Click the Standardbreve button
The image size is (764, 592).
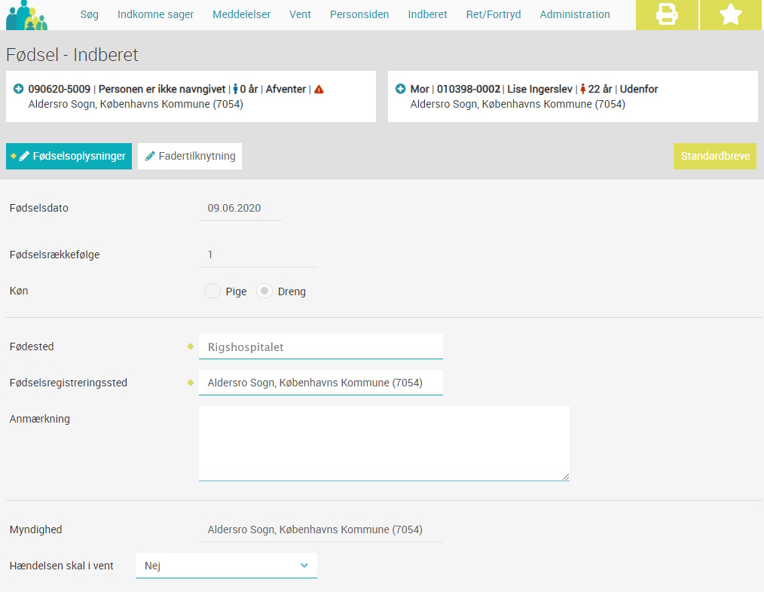pos(715,156)
